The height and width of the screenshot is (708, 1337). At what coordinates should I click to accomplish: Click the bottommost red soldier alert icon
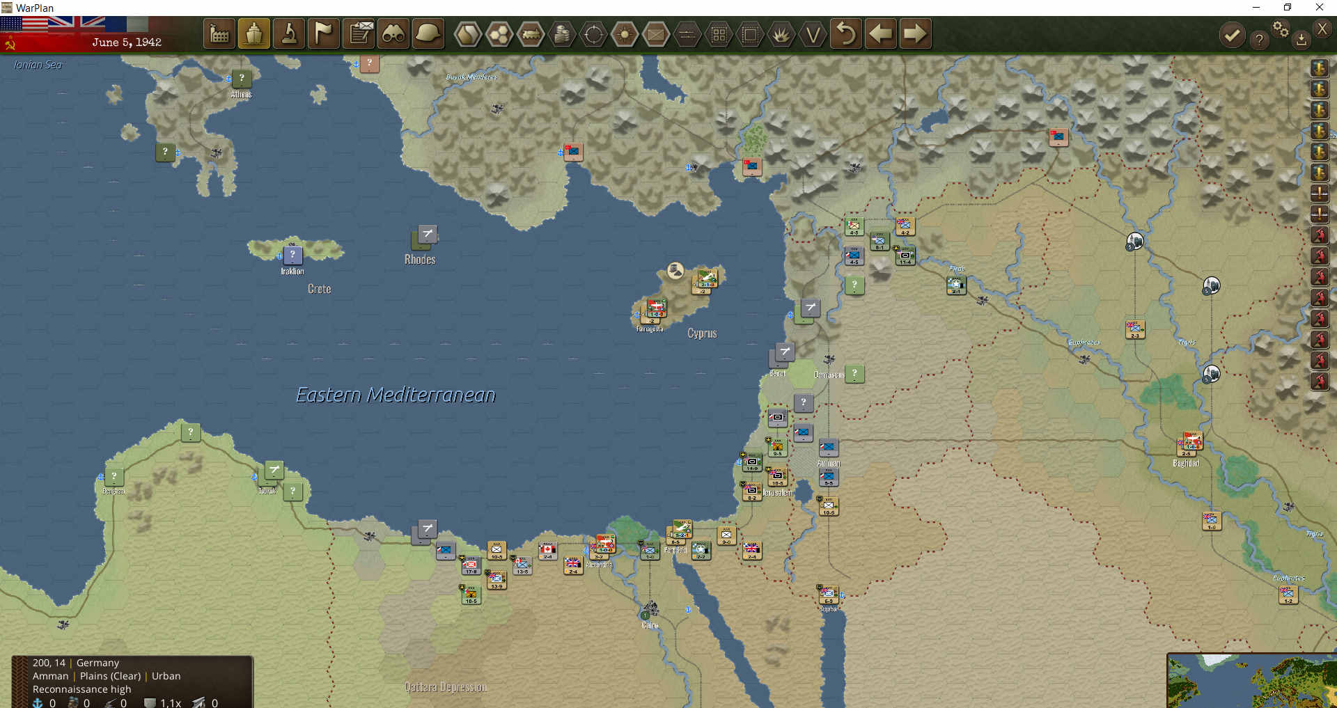(1320, 381)
